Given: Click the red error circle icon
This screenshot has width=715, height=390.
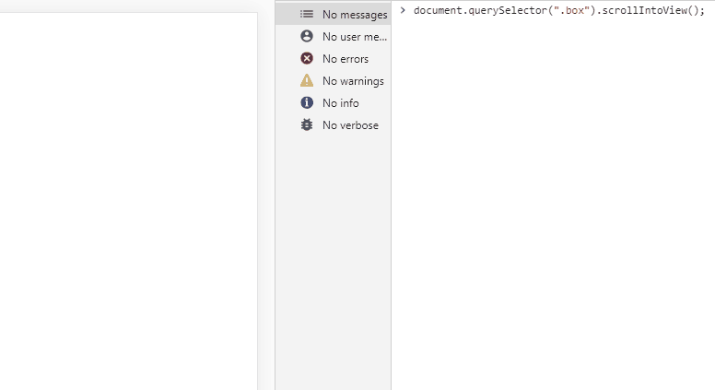Looking at the screenshot, I should coord(307,59).
